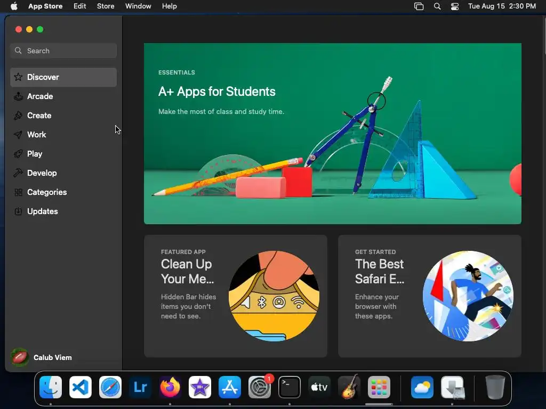This screenshot has height=409, width=546.
Task: Launch Visual Studio Code from dock
Action: [x=81, y=387]
